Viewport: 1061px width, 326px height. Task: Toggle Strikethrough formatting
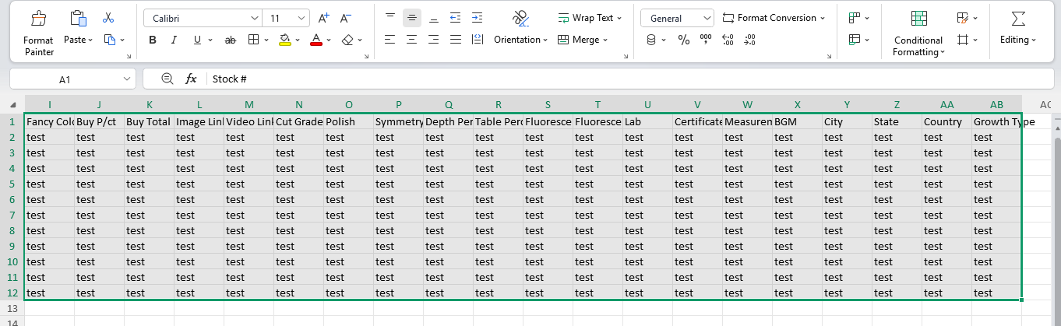click(231, 40)
